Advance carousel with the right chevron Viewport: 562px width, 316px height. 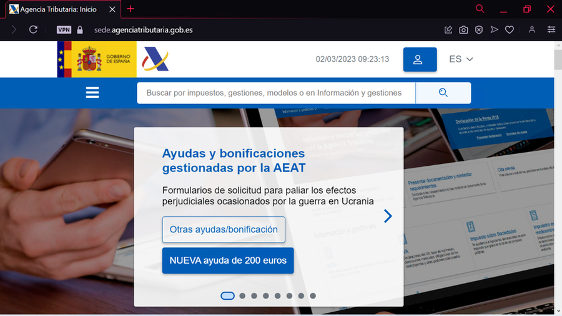click(388, 216)
